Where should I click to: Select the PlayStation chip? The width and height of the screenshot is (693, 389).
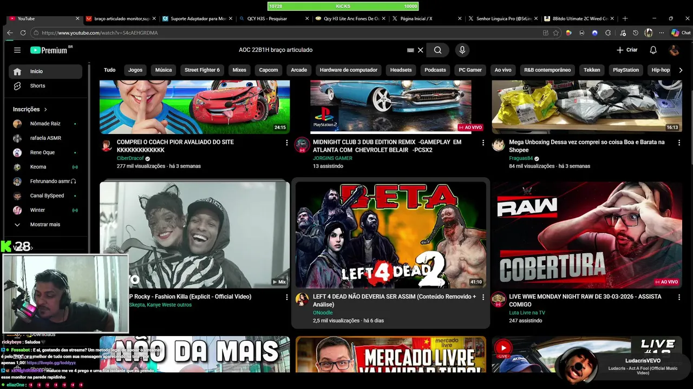tap(626, 70)
